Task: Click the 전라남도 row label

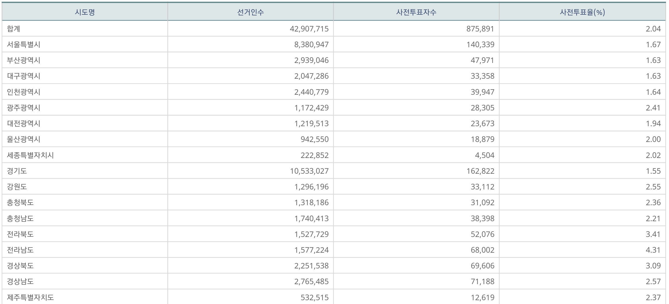Action: [20, 250]
